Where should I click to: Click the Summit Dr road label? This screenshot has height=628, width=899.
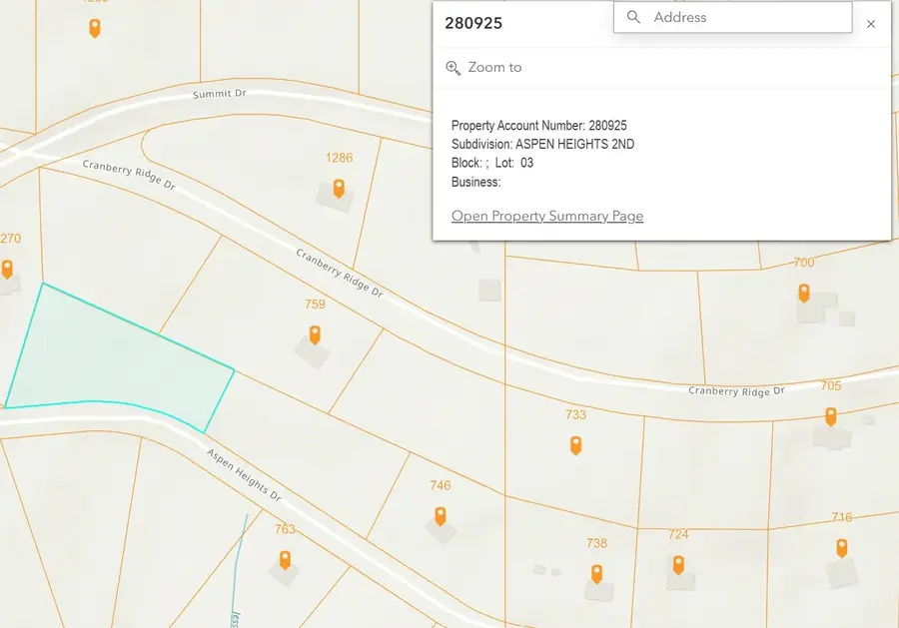coord(220,94)
